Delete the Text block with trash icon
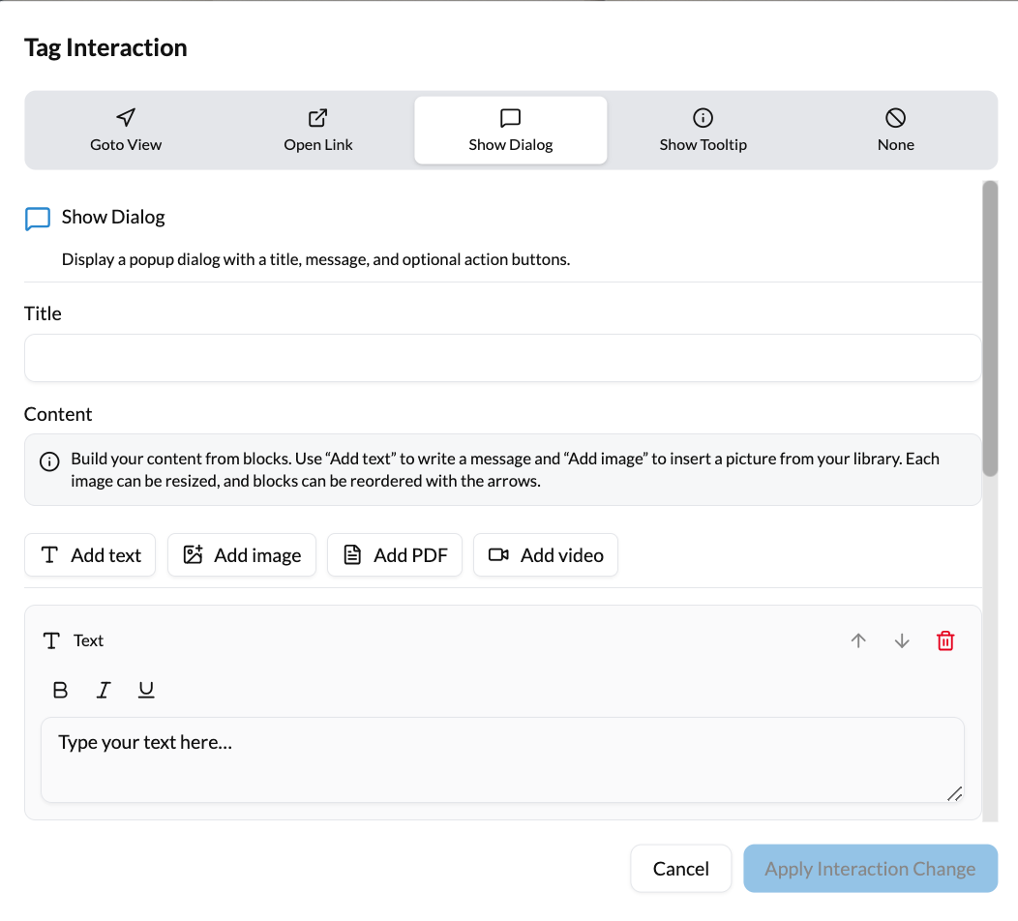 pos(945,640)
